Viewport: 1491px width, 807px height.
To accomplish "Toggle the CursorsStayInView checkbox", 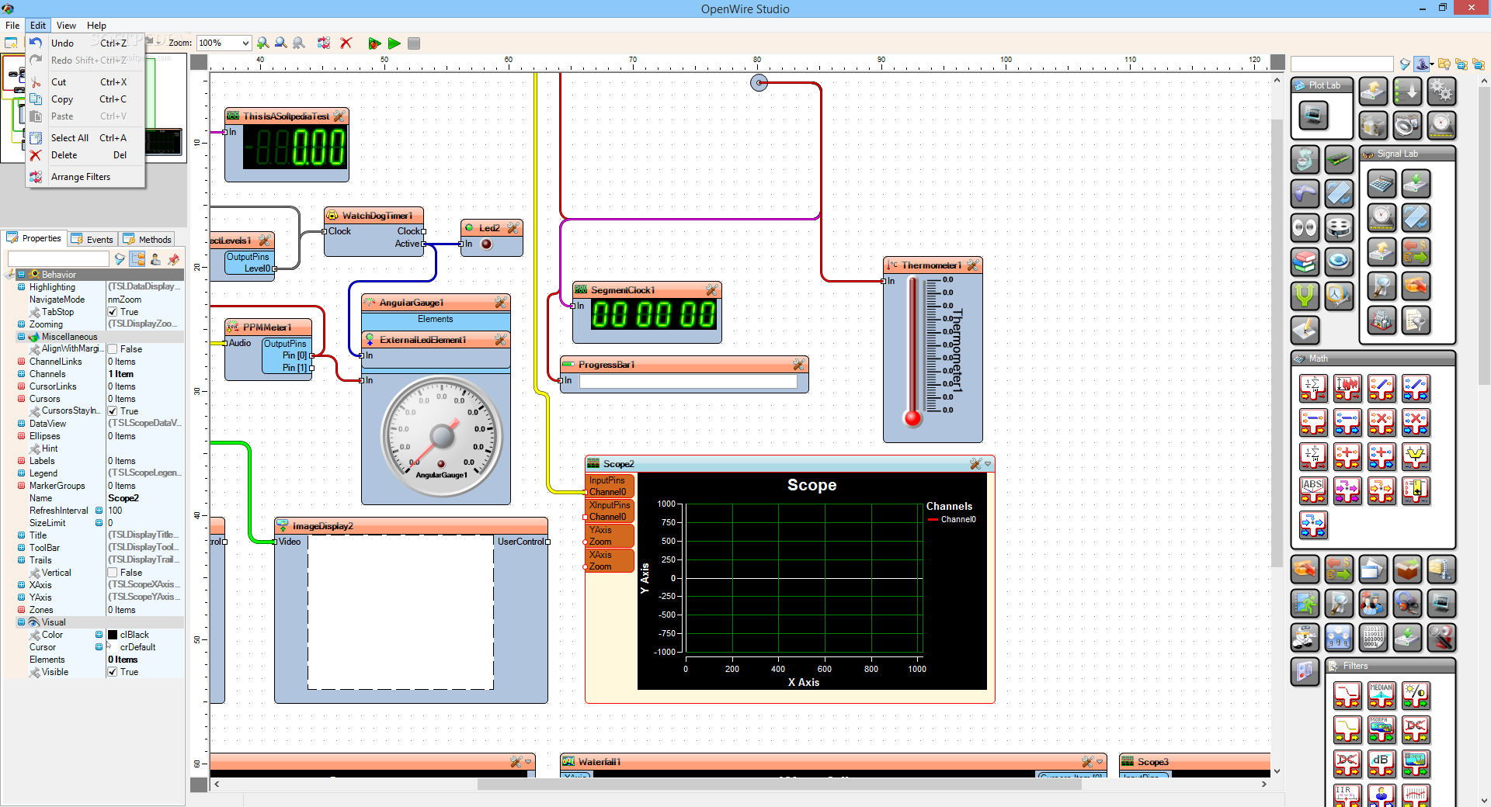I will point(113,411).
